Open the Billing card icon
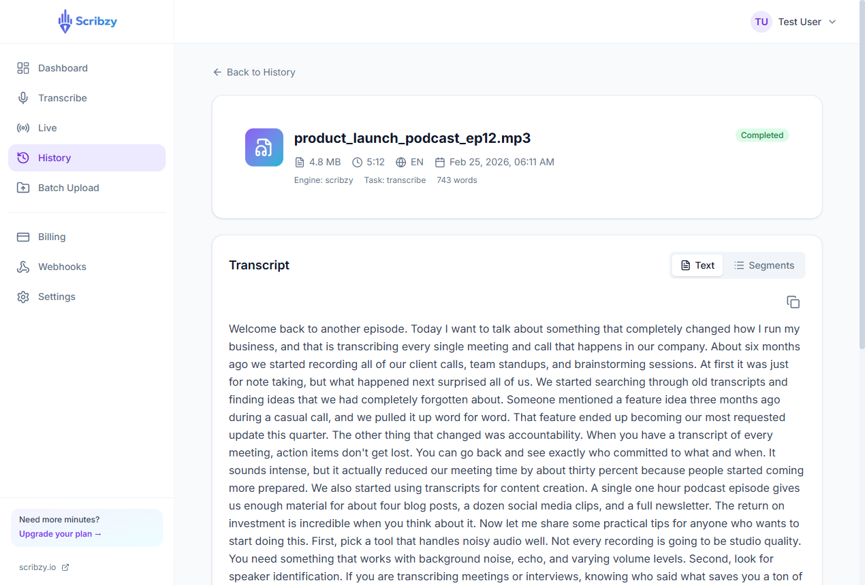The image size is (865, 585). click(23, 236)
